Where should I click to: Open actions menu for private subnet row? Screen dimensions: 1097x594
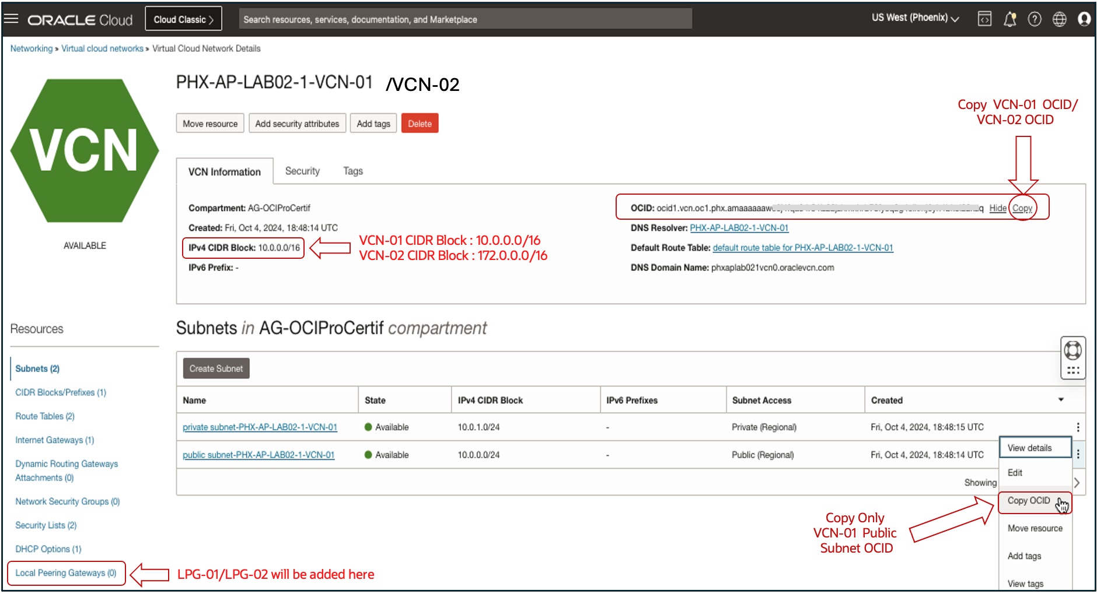point(1078,427)
